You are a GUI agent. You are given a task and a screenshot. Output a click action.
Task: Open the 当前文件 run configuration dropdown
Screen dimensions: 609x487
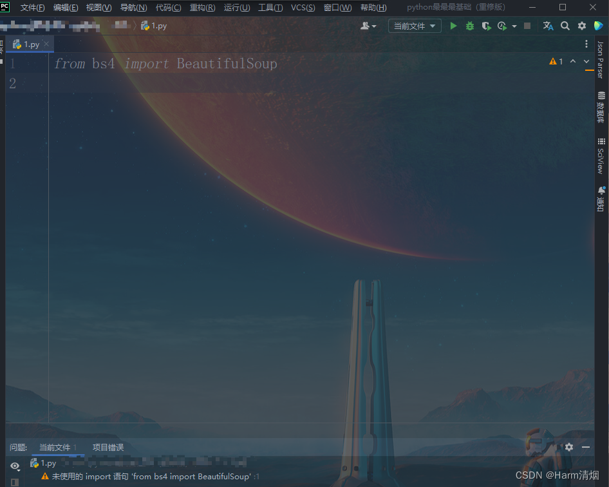click(415, 26)
